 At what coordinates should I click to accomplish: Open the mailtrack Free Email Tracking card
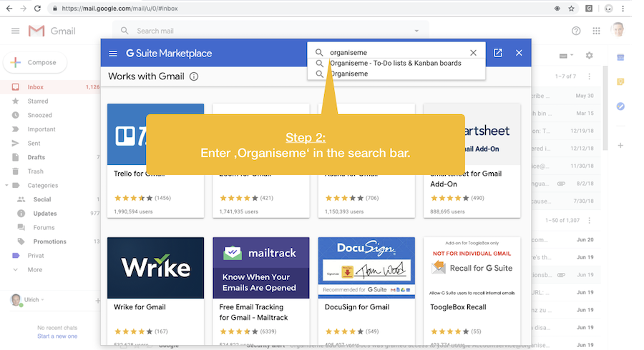[x=261, y=291]
